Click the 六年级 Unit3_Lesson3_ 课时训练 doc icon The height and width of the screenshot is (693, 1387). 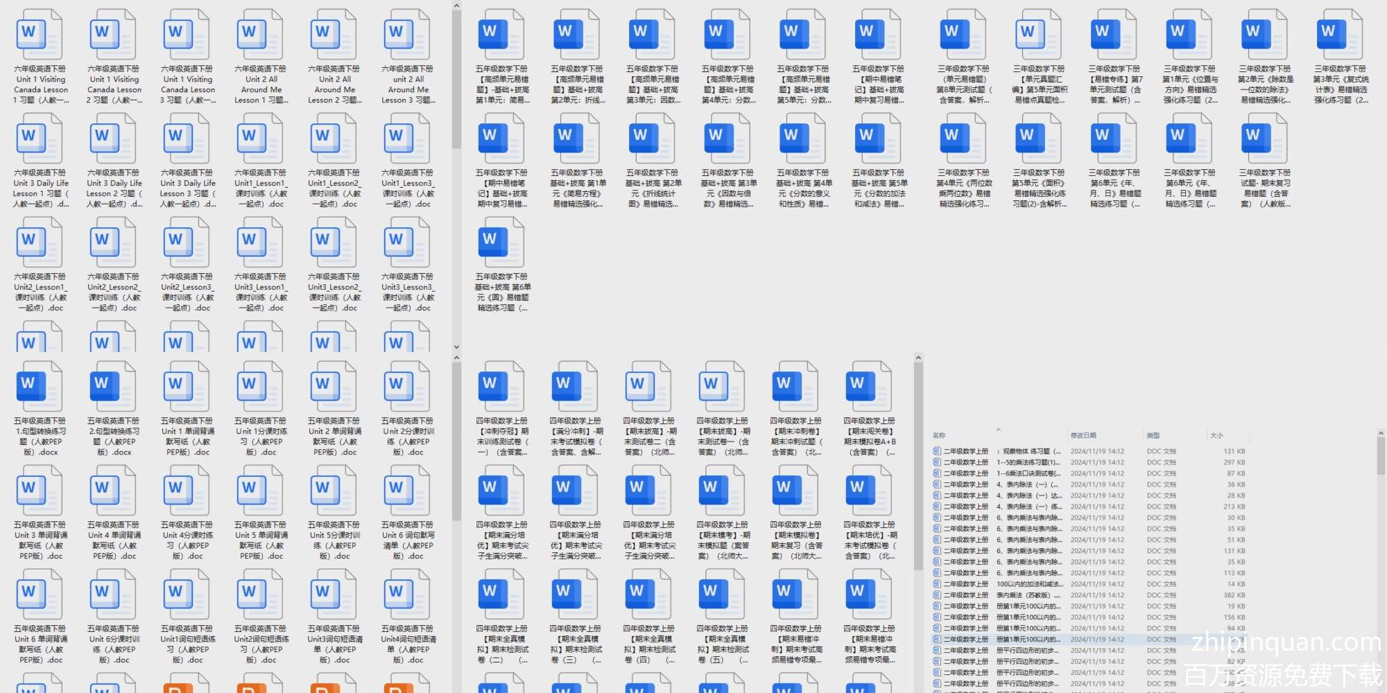(407, 243)
